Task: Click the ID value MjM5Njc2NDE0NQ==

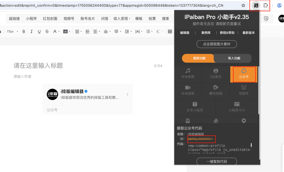Action: tap(200, 139)
